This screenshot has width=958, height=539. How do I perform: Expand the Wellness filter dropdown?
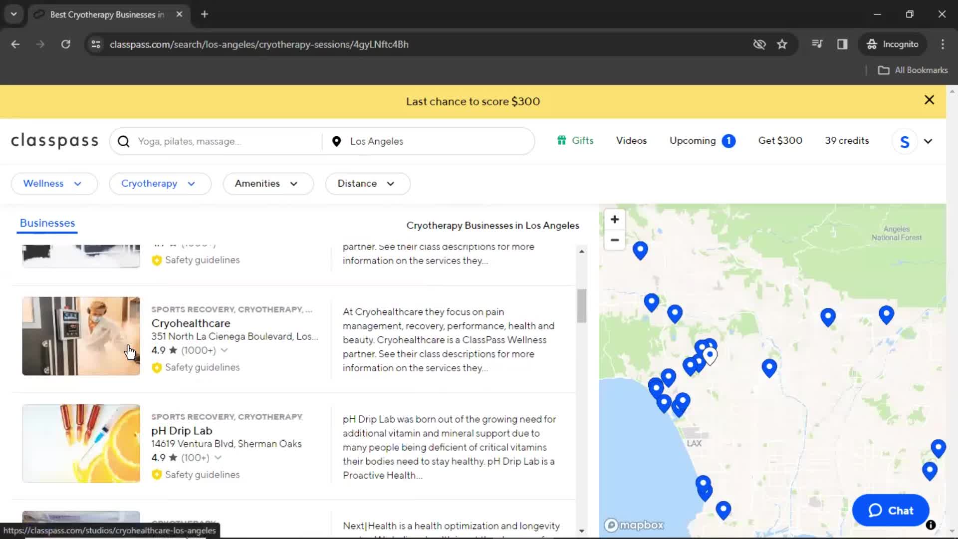pos(54,184)
